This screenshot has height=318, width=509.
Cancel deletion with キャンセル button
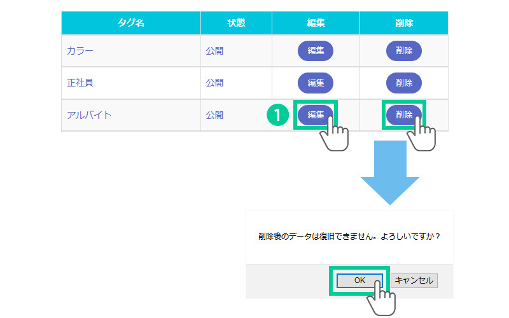414,280
